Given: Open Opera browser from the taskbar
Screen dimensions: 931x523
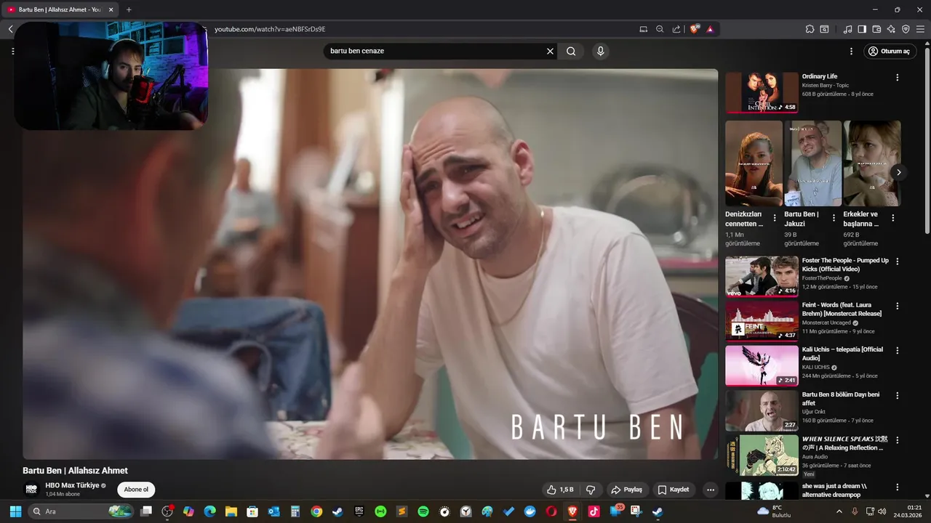Looking at the screenshot, I should pyautogui.click(x=551, y=511).
